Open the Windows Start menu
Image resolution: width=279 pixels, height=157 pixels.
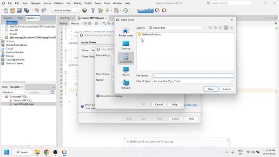tap(7, 152)
